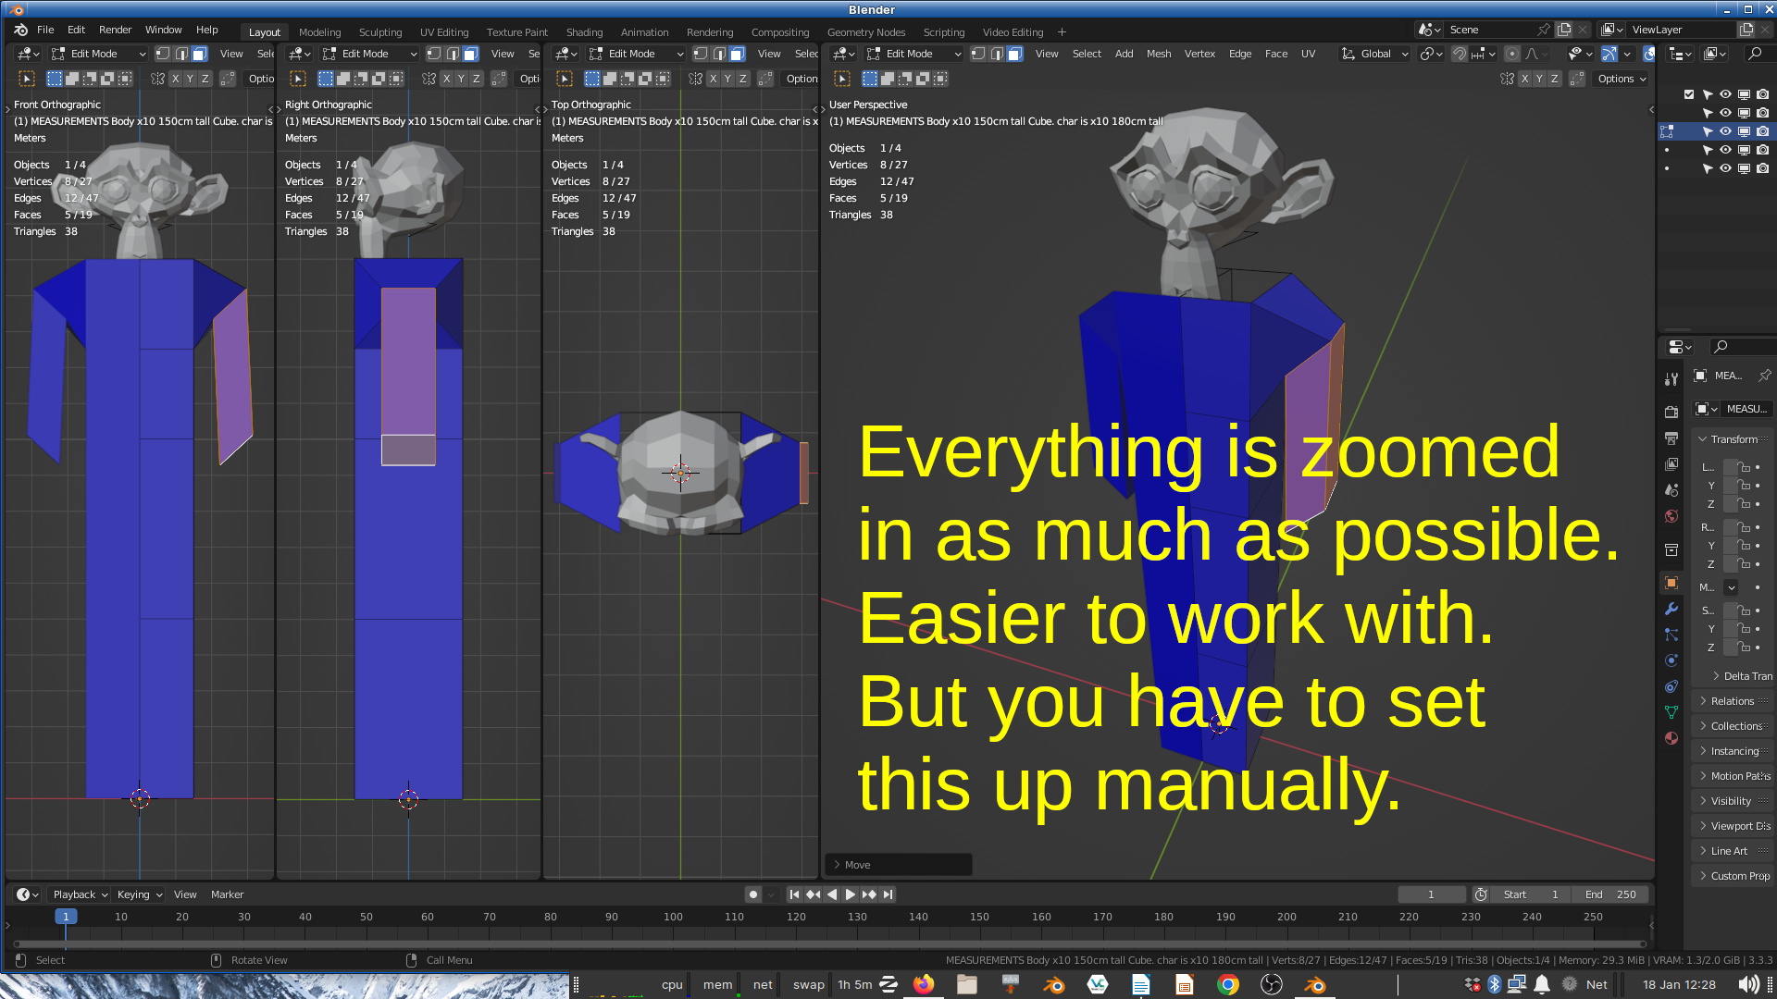This screenshot has height=999, width=1777.
Task: Open the Material properties tab icon
Action: pyautogui.click(x=1671, y=738)
